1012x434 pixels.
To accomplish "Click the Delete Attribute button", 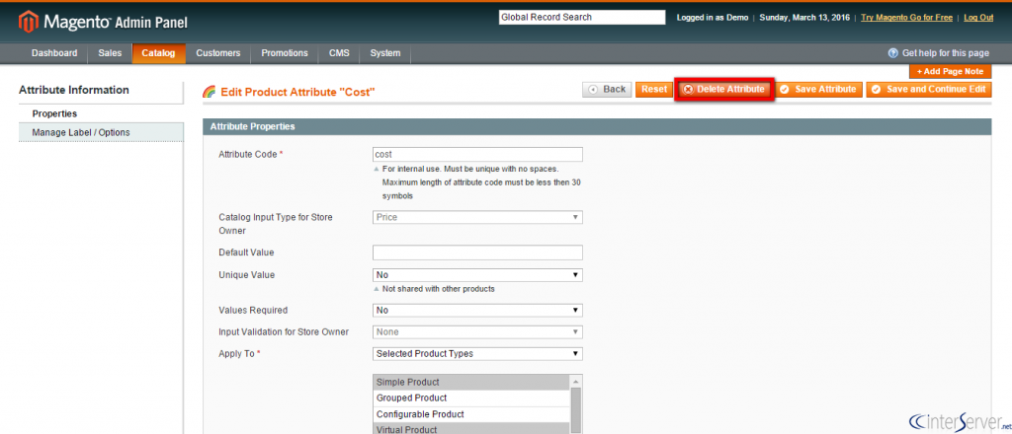I will (x=723, y=90).
